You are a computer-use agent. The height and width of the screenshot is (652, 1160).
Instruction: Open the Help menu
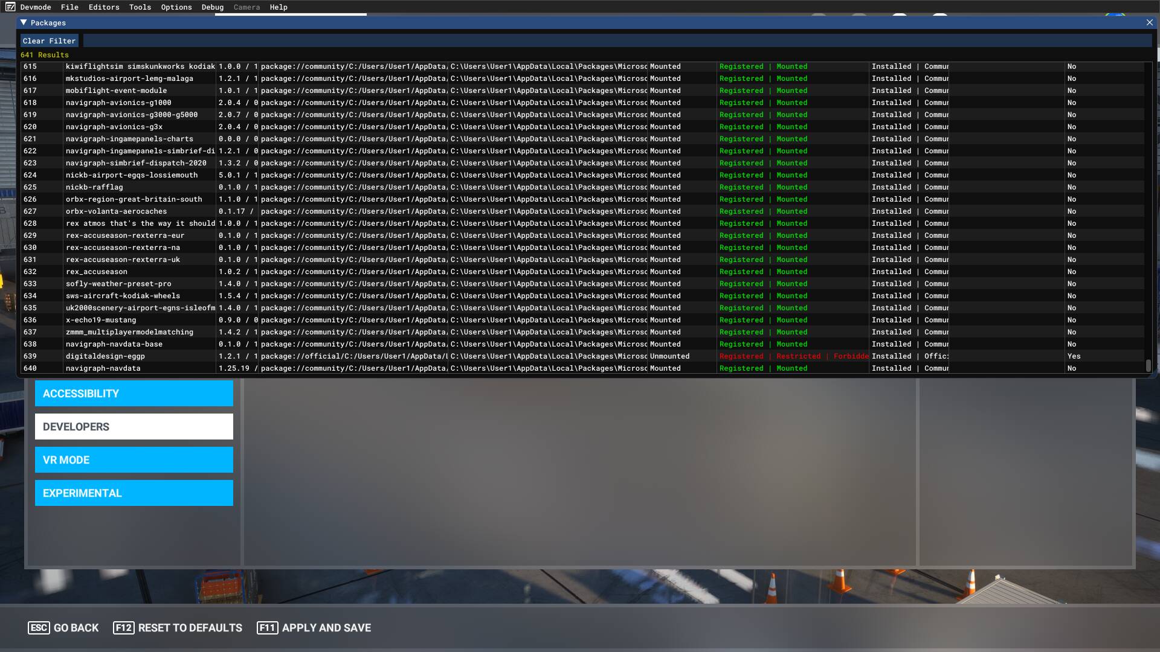(279, 7)
